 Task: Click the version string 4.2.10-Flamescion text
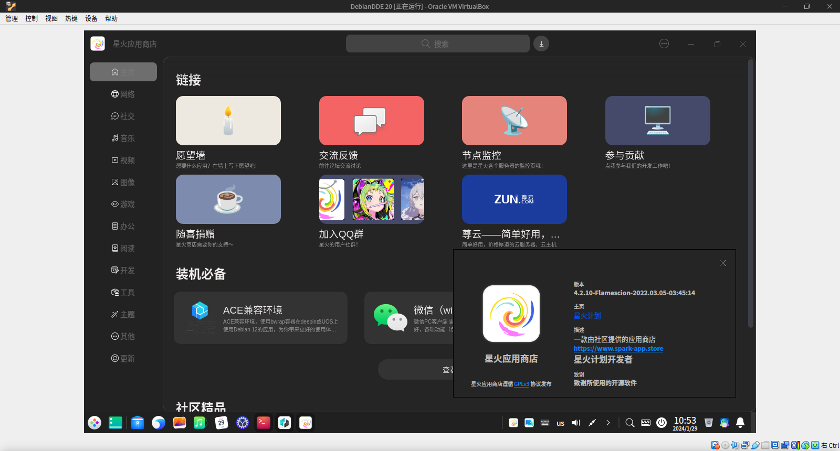[634, 293]
